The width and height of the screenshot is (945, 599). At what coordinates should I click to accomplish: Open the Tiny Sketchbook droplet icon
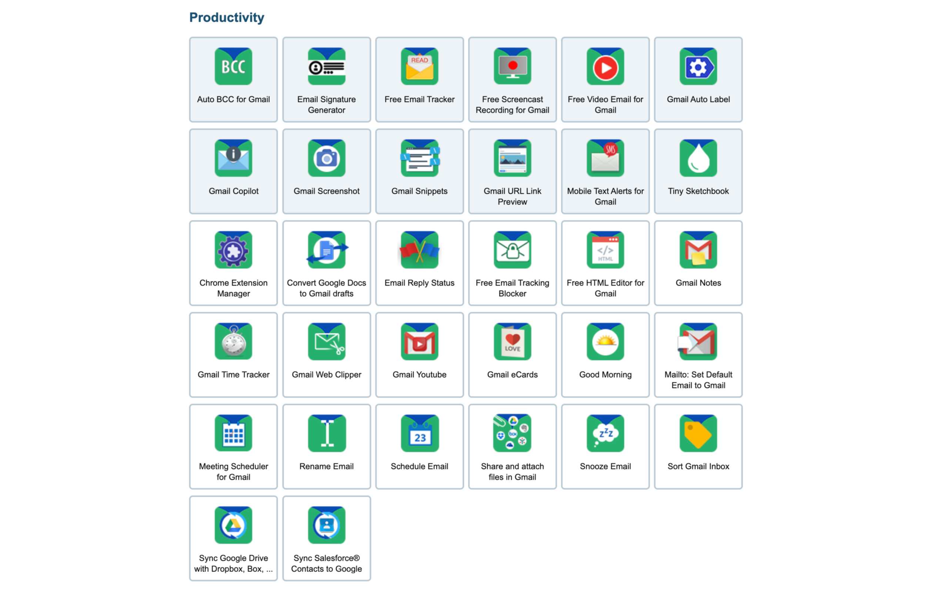pos(698,158)
